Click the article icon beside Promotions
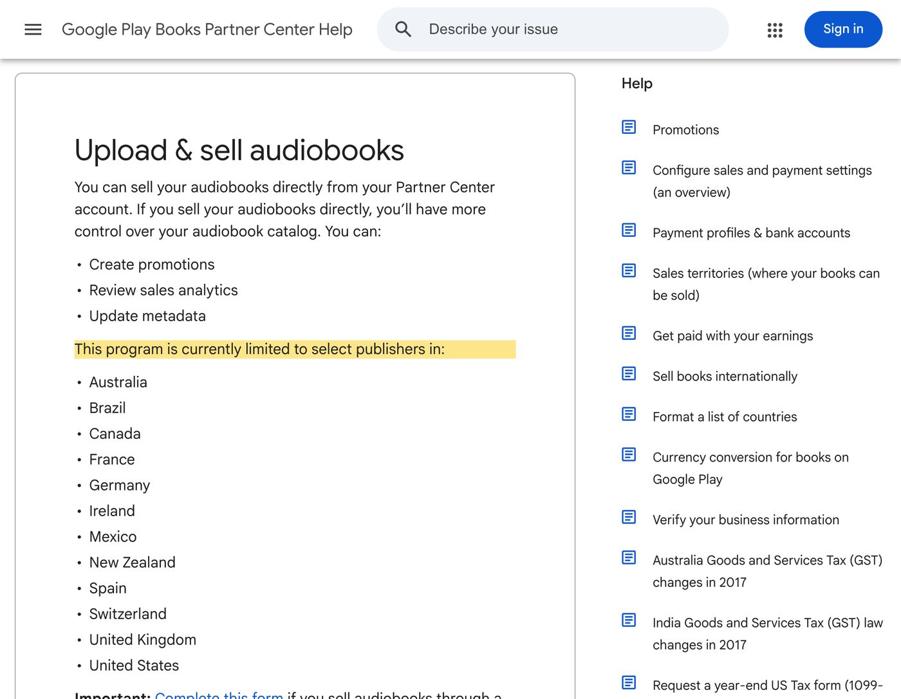 coord(629,127)
